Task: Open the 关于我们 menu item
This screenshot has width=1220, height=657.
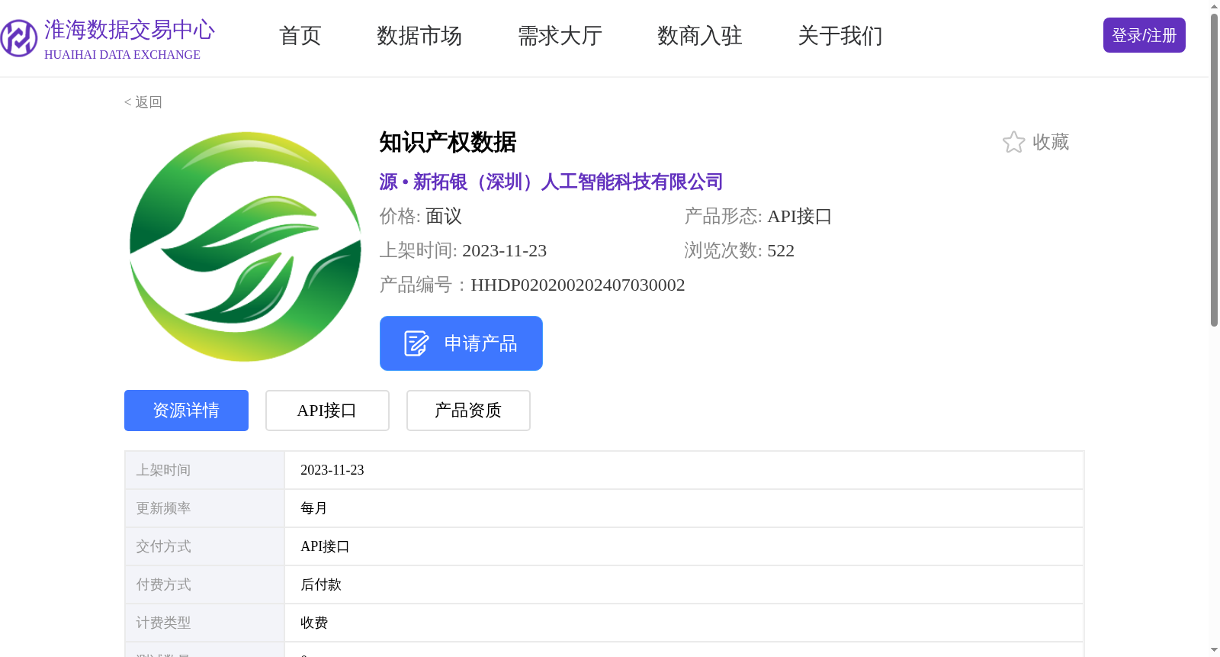Action: [840, 36]
